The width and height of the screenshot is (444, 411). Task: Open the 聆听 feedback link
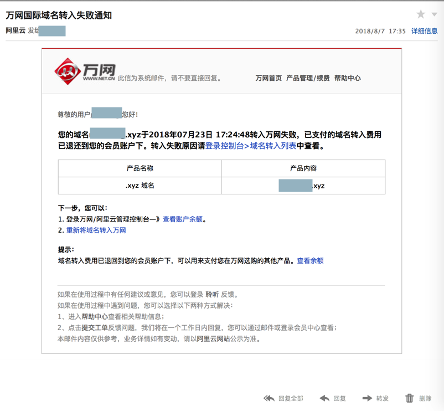click(x=212, y=295)
